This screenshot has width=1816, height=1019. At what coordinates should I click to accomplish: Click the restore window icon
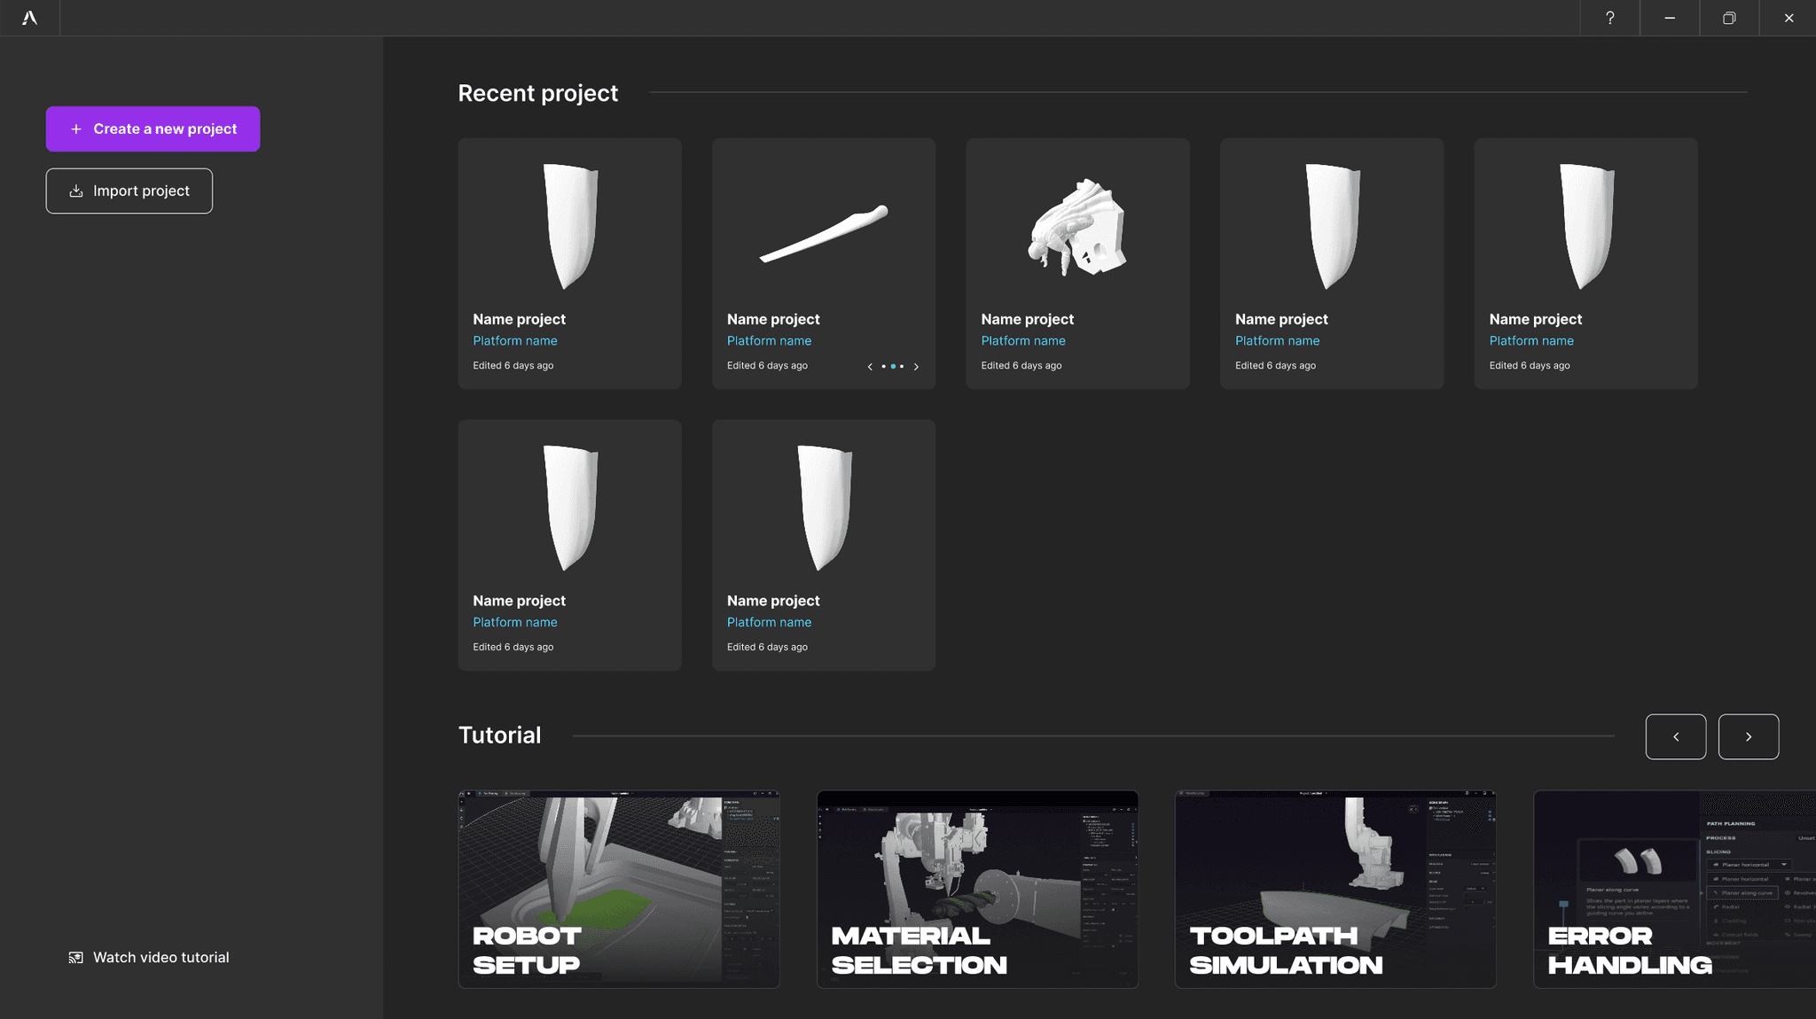[1728, 18]
